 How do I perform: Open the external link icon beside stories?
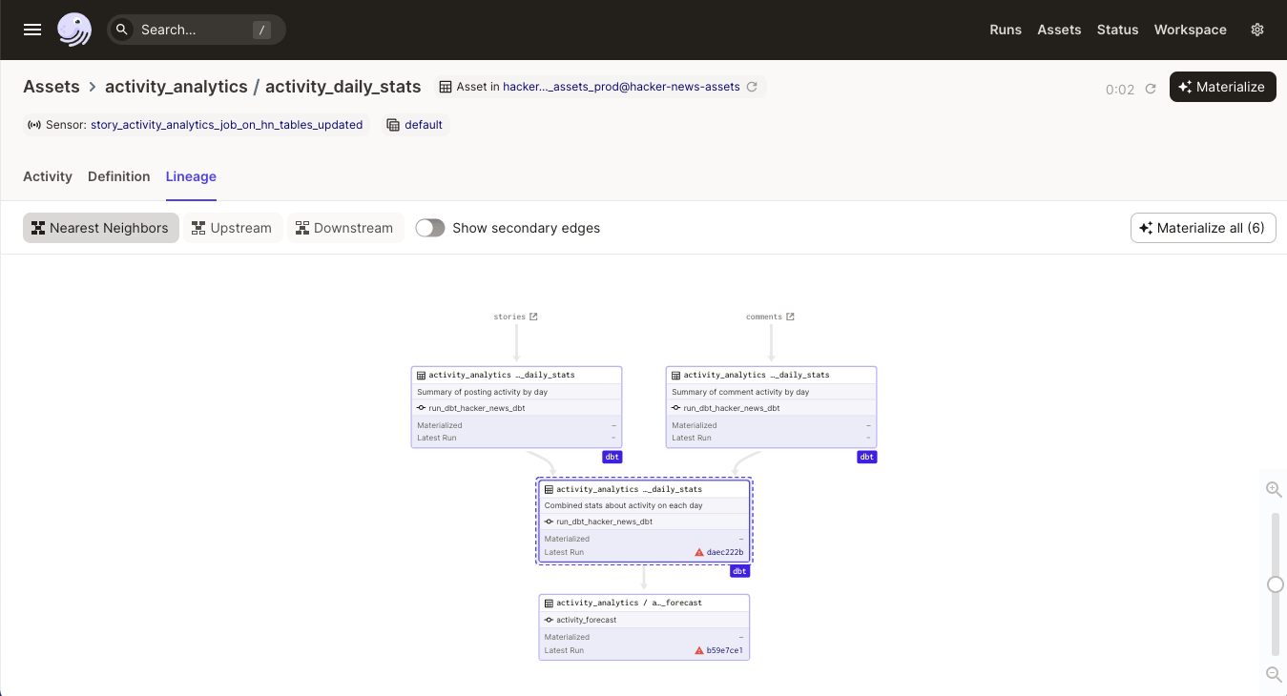533,317
